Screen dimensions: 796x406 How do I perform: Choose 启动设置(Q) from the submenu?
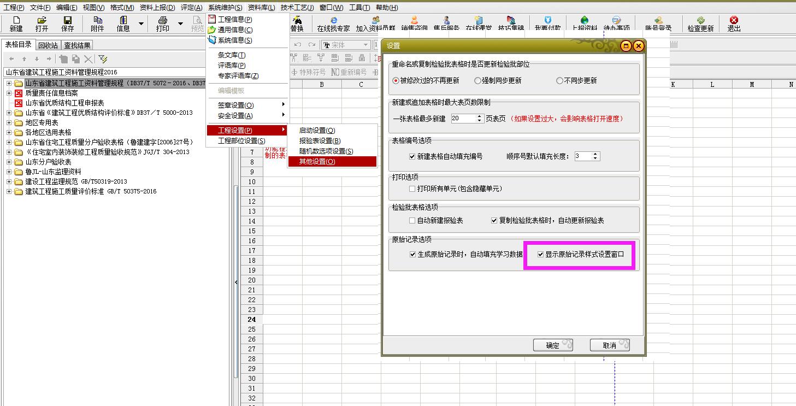(x=317, y=131)
